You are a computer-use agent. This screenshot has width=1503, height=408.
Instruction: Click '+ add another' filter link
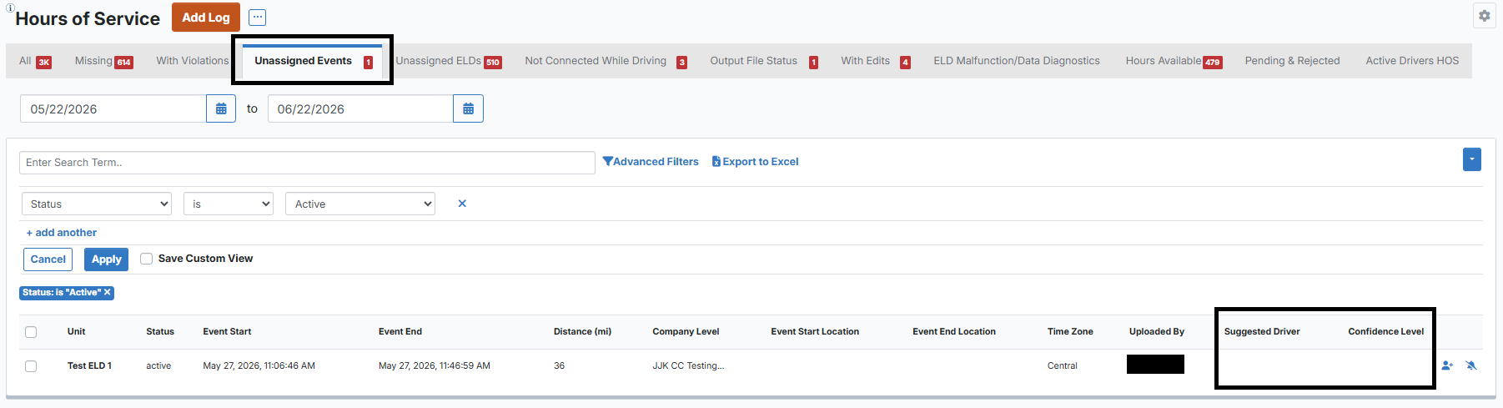62,233
